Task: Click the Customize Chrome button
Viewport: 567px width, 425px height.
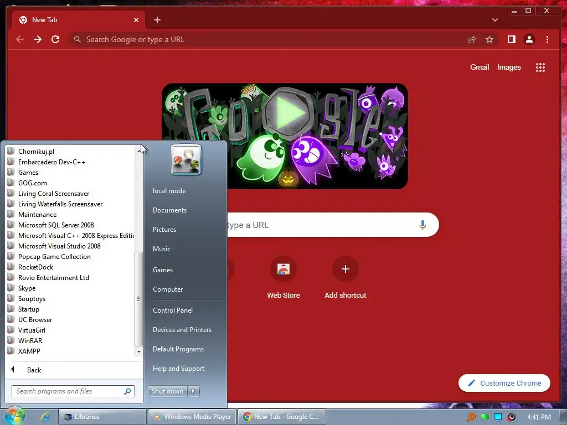Action: (x=504, y=383)
